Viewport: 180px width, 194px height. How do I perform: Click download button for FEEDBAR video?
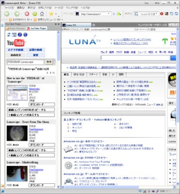tap(42, 104)
